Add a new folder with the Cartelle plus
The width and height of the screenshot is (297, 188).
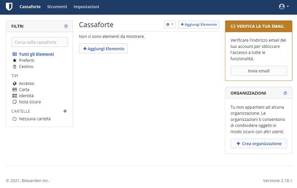click(x=65, y=111)
